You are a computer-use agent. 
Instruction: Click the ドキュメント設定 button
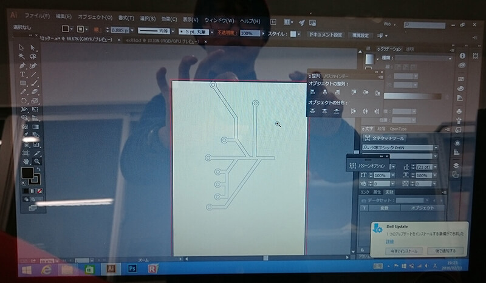pos(326,35)
